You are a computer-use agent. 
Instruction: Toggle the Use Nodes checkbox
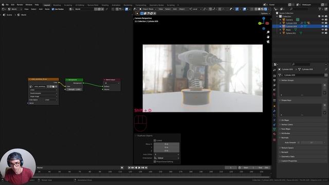(x=53, y=9)
